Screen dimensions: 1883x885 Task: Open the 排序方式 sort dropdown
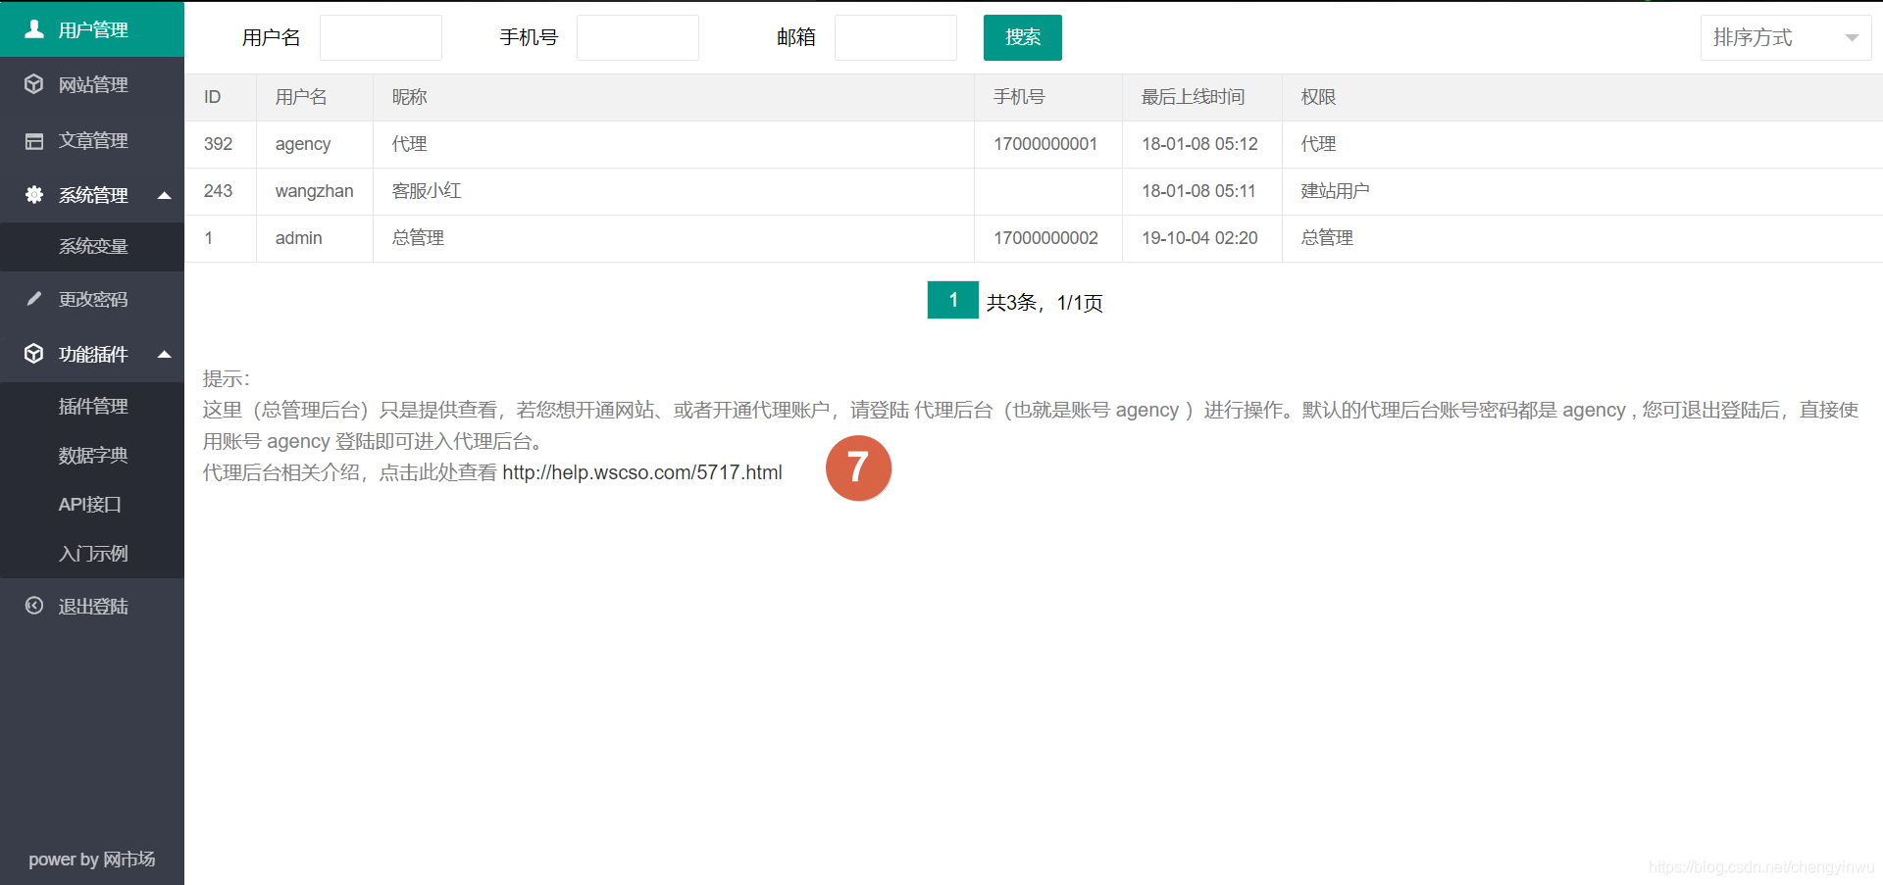[x=1786, y=38]
